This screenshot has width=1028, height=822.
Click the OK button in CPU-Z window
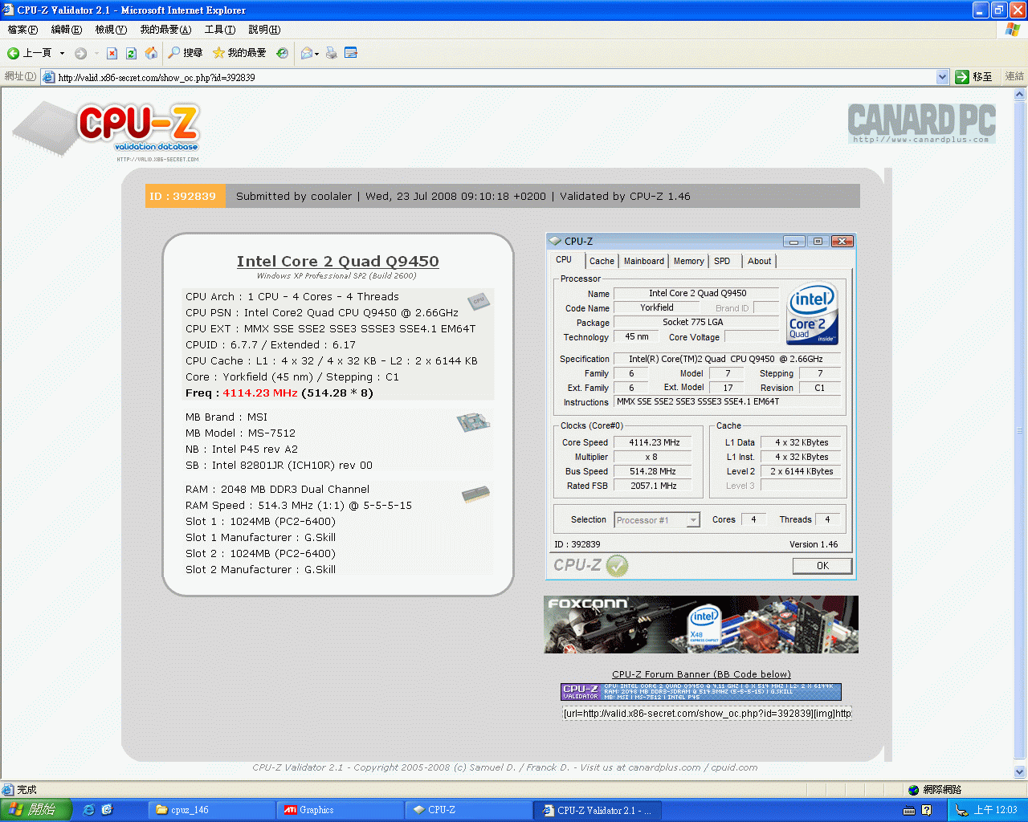(822, 566)
